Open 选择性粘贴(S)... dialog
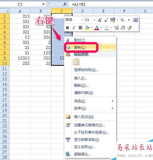Screen dimensions: 153x160 (90, 70)
